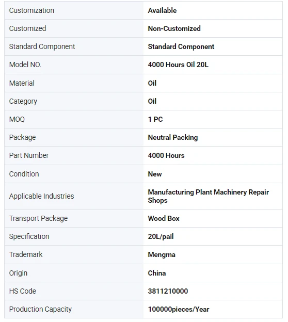
Task: Click the Material row's Oil value
Action: [x=152, y=83]
